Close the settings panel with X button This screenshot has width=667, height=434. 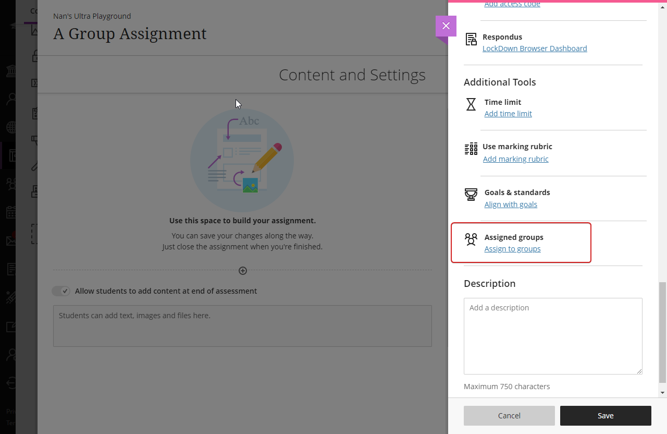coord(446,26)
